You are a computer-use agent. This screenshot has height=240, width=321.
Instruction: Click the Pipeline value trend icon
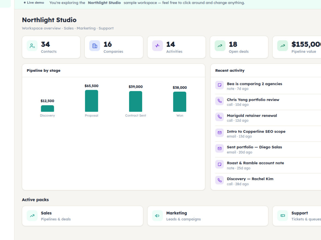pos(282,46)
